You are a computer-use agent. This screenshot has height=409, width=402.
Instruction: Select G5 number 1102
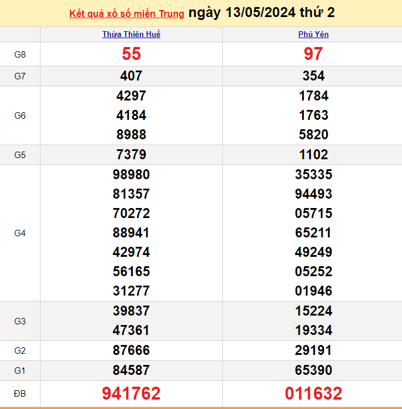(x=313, y=155)
